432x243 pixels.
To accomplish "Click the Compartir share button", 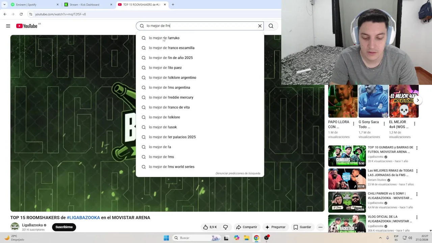I will coord(247,227).
